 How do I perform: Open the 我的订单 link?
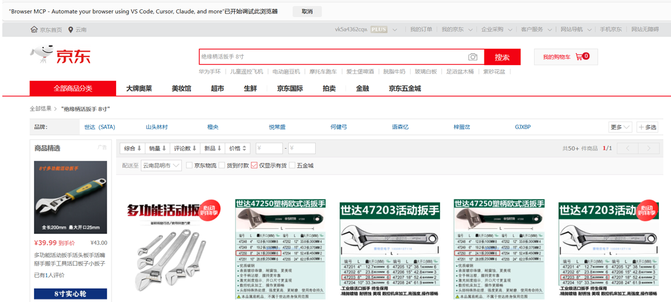coord(421,29)
